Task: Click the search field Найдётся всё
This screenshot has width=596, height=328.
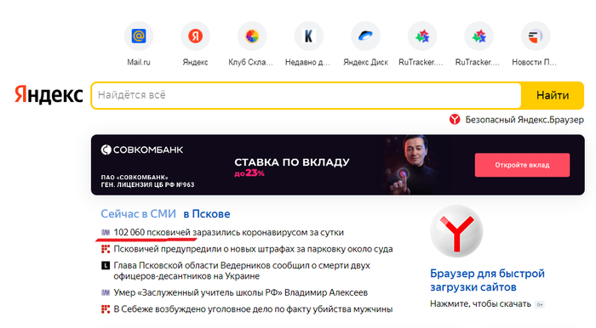Action: (307, 95)
